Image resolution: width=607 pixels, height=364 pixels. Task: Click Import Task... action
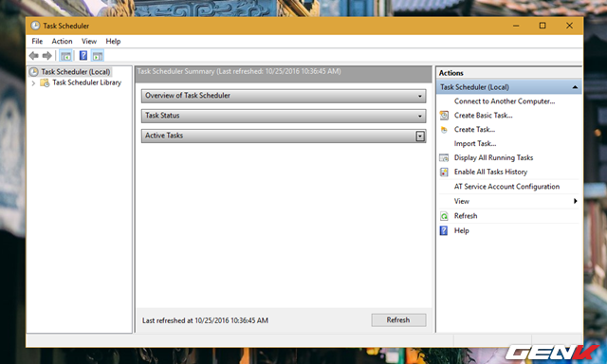click(475, 143)
